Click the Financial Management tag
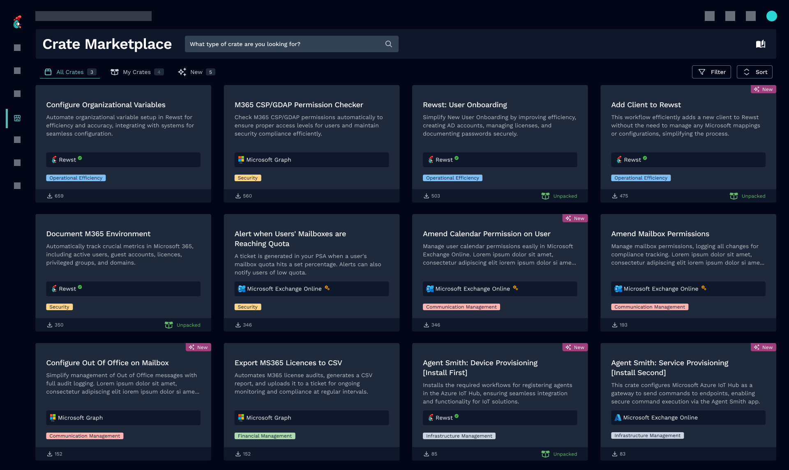This screenshot has width=789, height=470. pos(265,436)
